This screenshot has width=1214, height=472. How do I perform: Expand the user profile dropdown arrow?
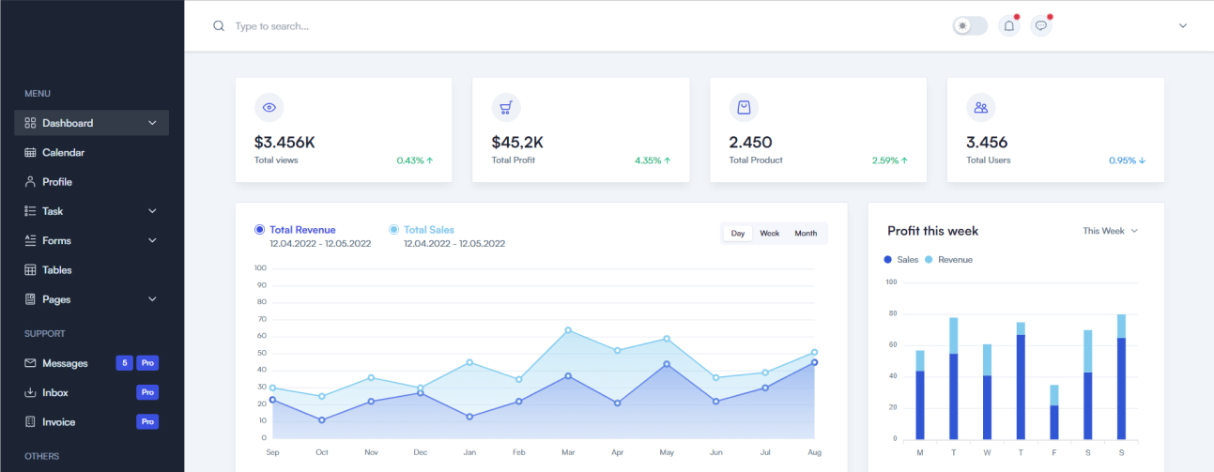pyautogui.click(x=1183, y=26)
